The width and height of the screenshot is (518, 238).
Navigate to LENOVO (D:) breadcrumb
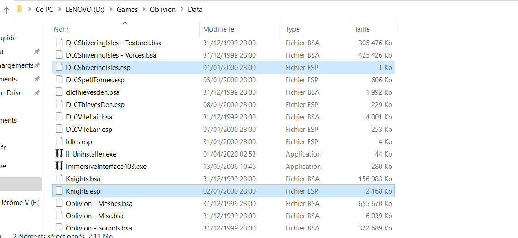point(85,10)
